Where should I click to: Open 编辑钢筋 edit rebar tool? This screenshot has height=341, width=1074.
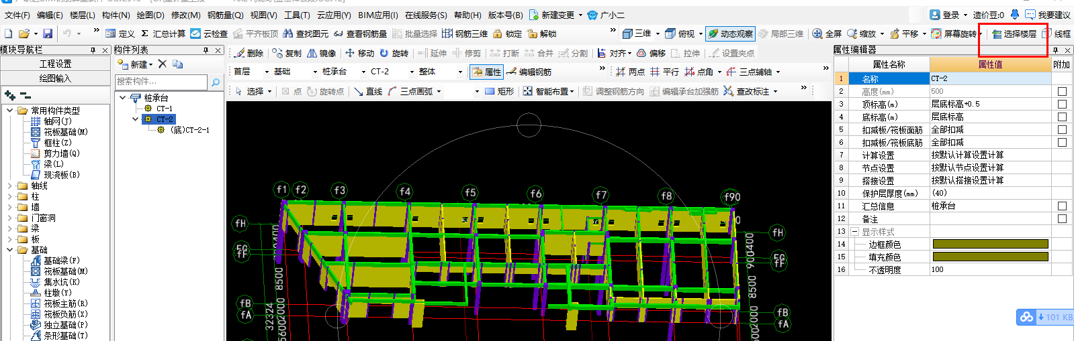(x=529, y=72)
